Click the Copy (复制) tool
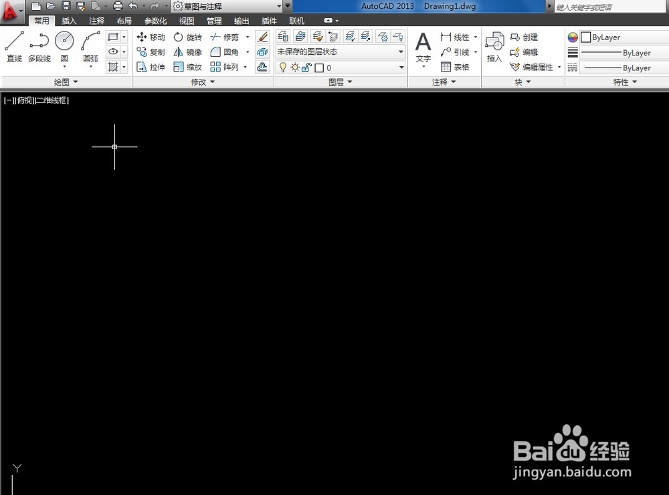669x495 pixels. pyautogui.click(x=151, y=52)
